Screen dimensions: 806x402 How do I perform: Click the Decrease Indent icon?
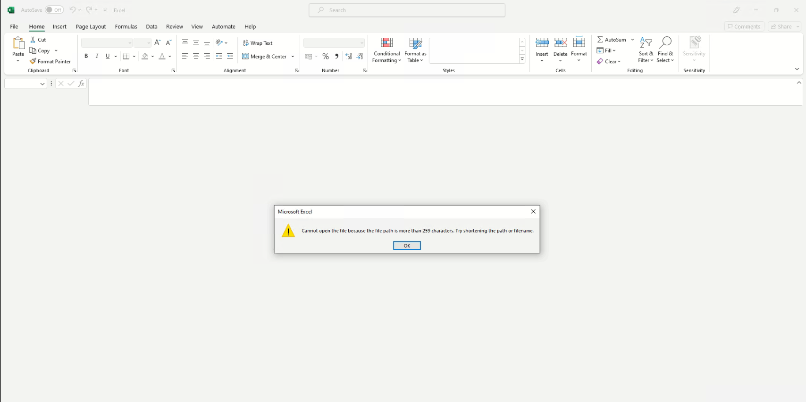[219, 56]
